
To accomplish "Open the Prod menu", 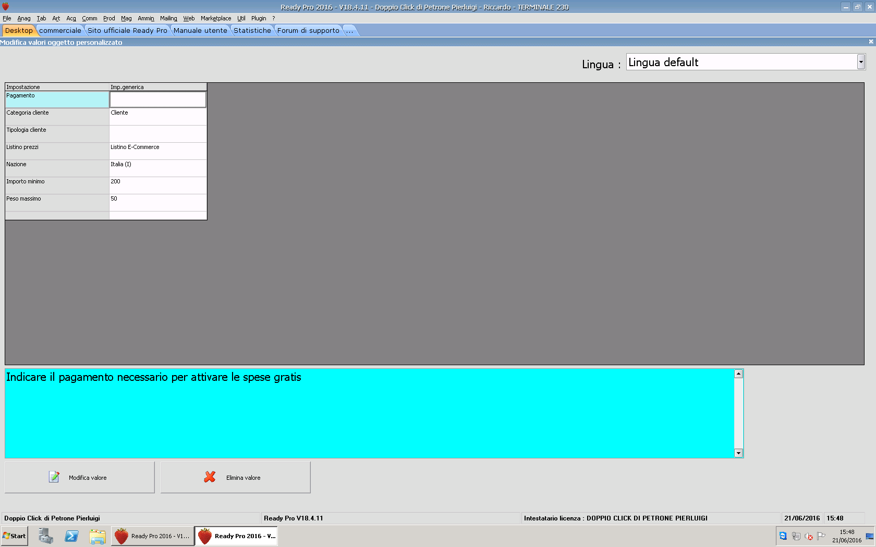I will 109,18.
